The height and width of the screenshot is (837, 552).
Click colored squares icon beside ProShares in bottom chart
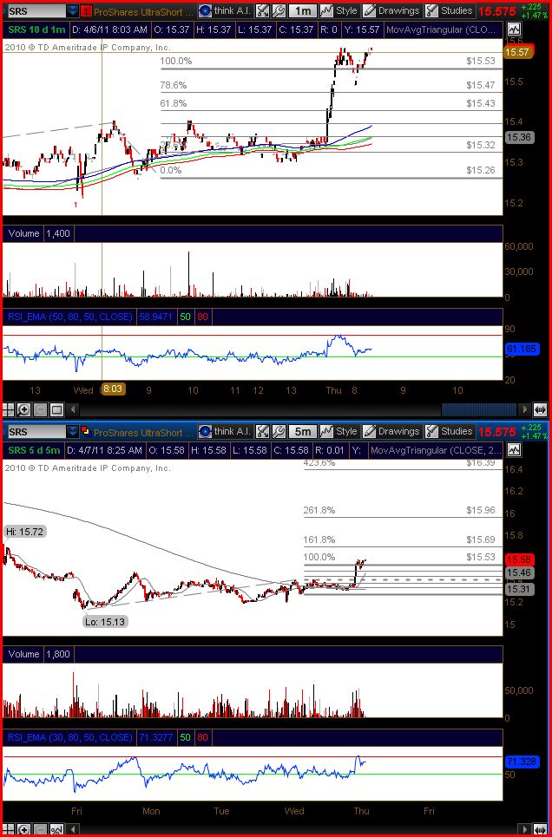pos(87,431)
